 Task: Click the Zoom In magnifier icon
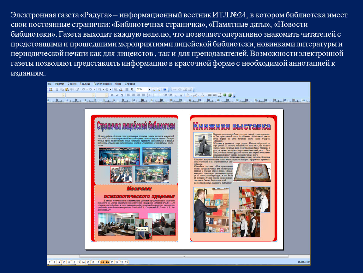[x=158, y=90]
